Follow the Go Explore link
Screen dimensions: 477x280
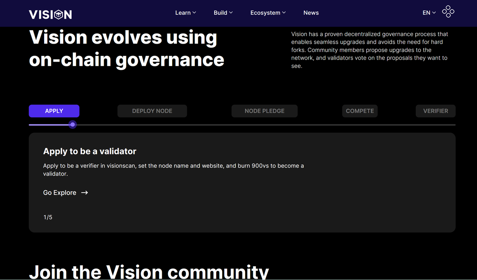(66, 193)
